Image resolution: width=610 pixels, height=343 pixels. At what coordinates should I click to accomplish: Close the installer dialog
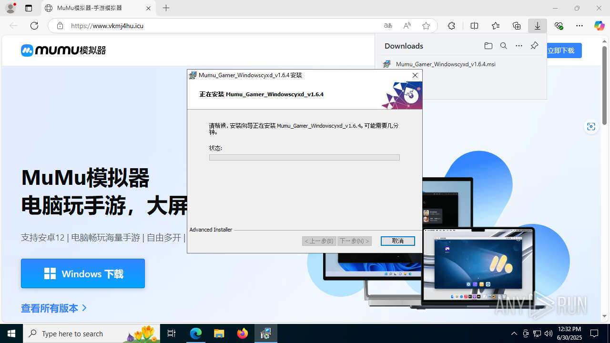pyautogui.click(x=415, y=75)
